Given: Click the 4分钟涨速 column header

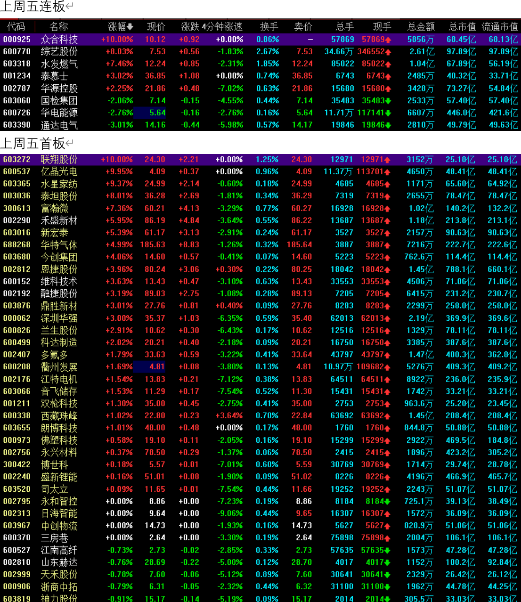Looking at the screenshot, I should click(222, 27).
